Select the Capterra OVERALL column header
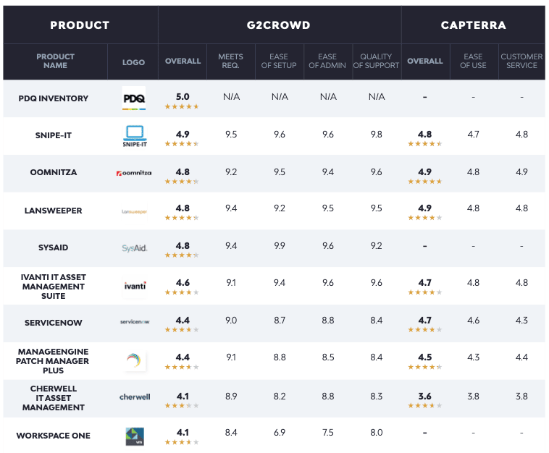The image size is (549, 453). (425, 61)
